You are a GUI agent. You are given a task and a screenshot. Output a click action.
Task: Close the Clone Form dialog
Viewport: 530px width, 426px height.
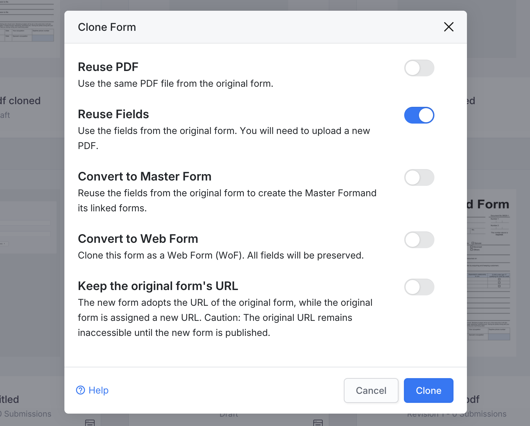[x=448, y=27]
